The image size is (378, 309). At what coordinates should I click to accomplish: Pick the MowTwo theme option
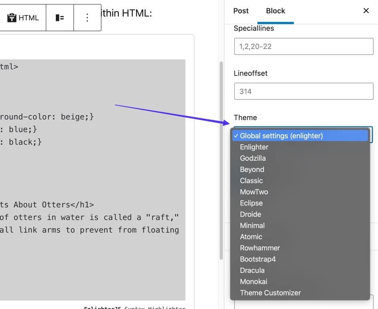254,192
